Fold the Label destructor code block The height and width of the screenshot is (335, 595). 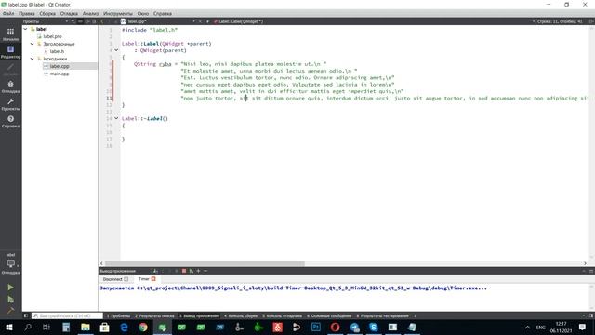[116, 118]
